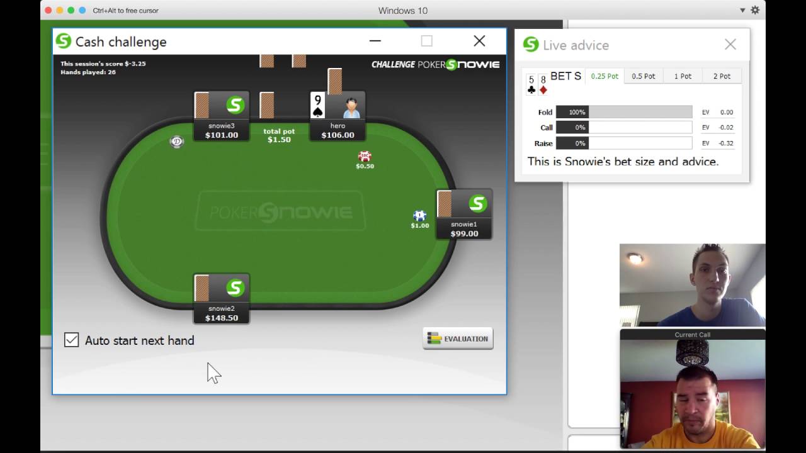Open the dropdown arrow next to gear icon
This screenshot has width=806, height=453.
tap(742, 11)
